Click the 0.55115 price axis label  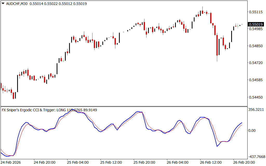pyautogui.click(x=255, y=12)
